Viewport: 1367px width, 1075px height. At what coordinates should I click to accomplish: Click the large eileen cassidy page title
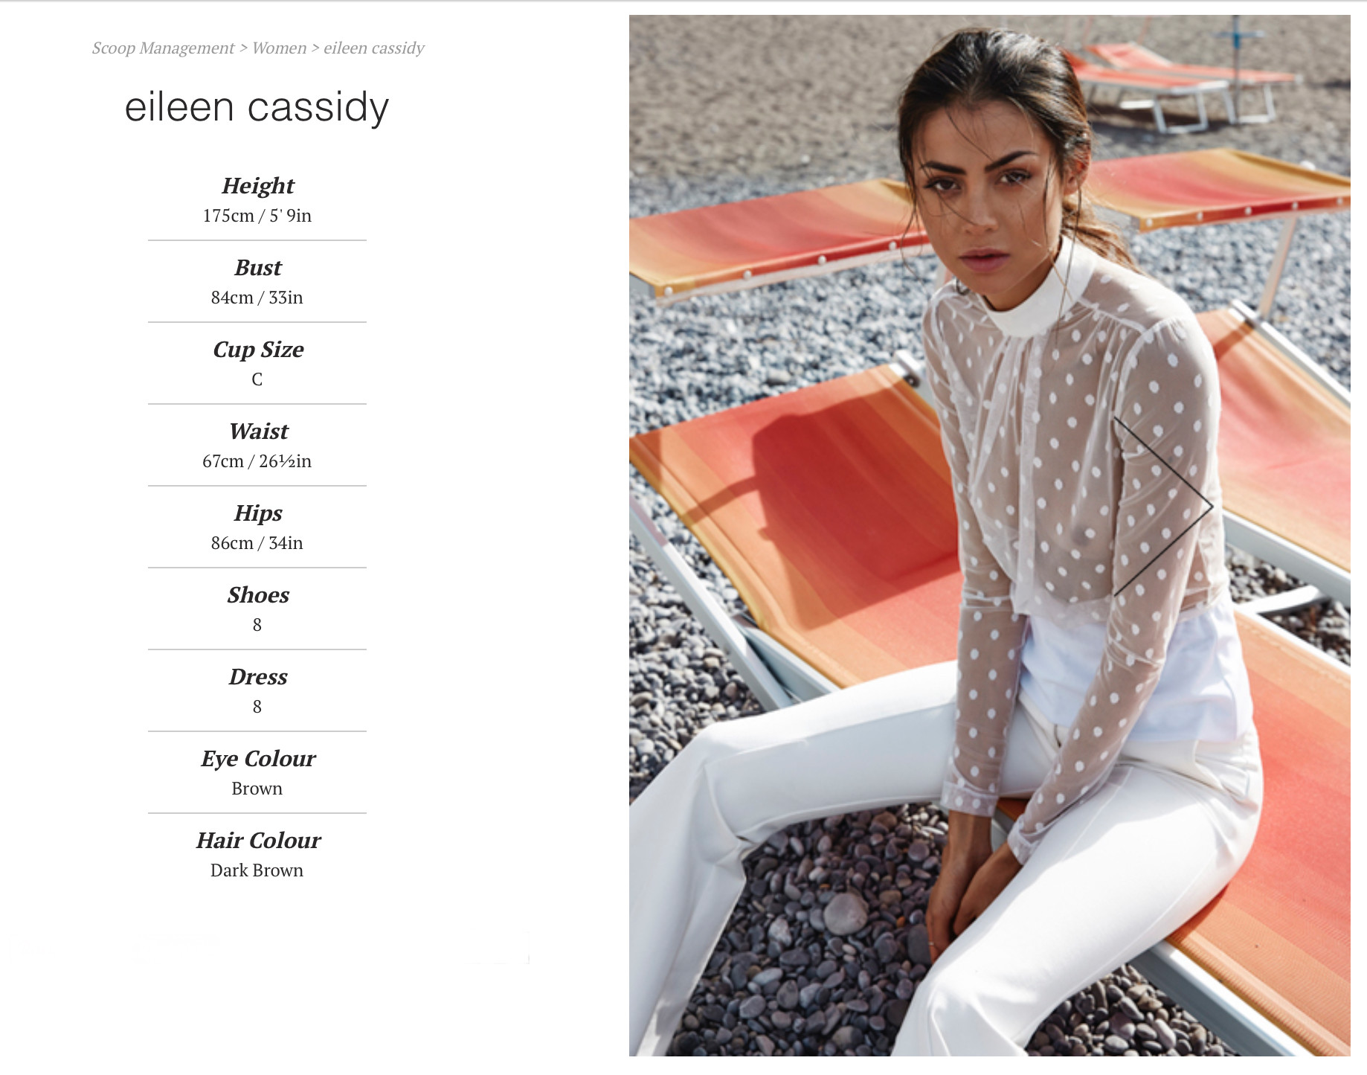257,107
